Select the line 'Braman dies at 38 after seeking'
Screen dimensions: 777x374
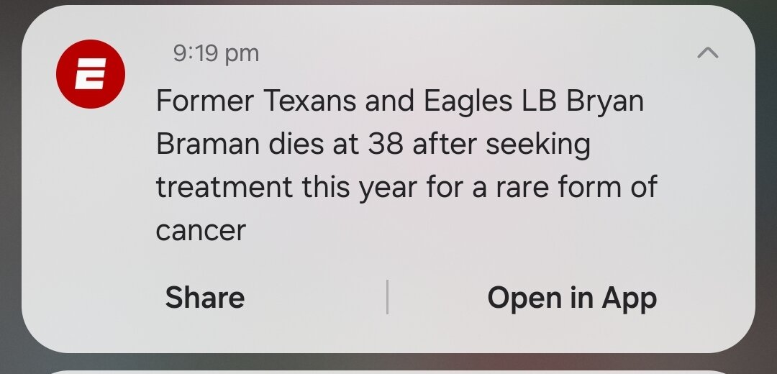point(373,145)
